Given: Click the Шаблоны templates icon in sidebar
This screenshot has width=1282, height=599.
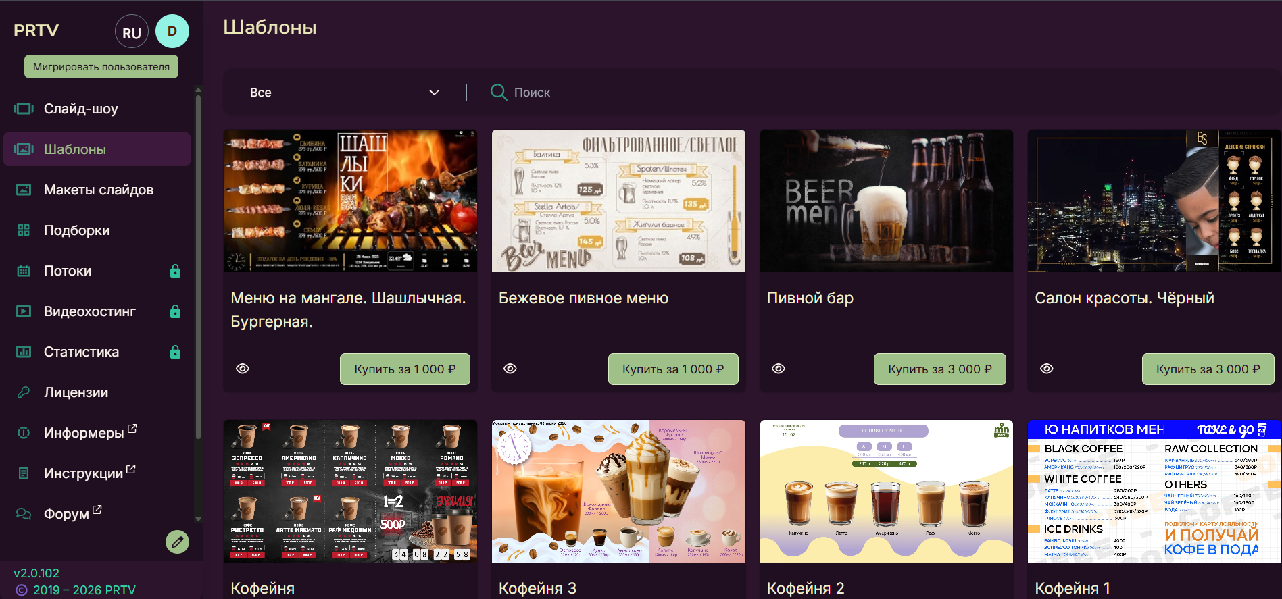Looking at the screenshot, I should 24,149.
